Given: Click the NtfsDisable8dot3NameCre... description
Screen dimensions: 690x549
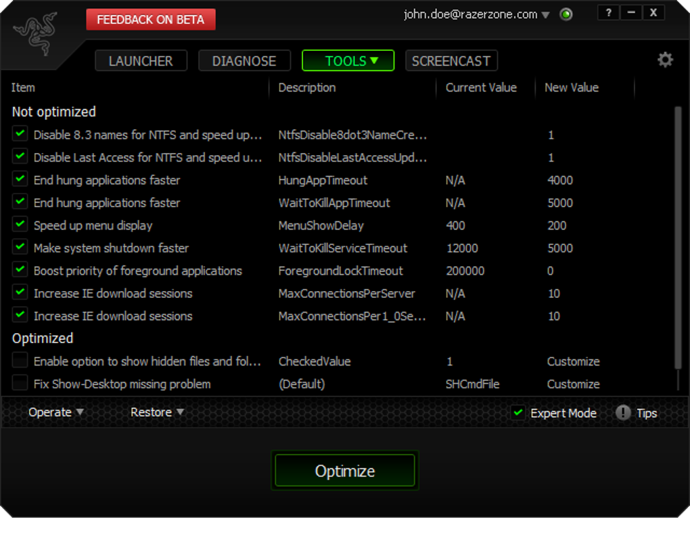Looking at the screenshot, I should [x=352, y=135].
